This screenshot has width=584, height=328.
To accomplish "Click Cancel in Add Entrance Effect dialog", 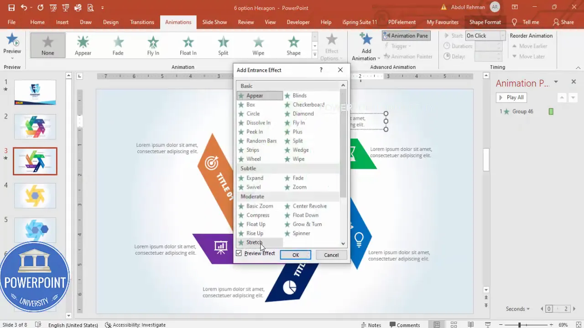I will (x=331, y=255).
